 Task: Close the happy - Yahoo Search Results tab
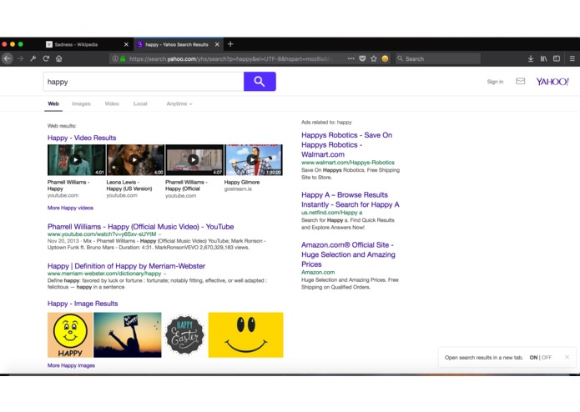(x=217, y=44)
